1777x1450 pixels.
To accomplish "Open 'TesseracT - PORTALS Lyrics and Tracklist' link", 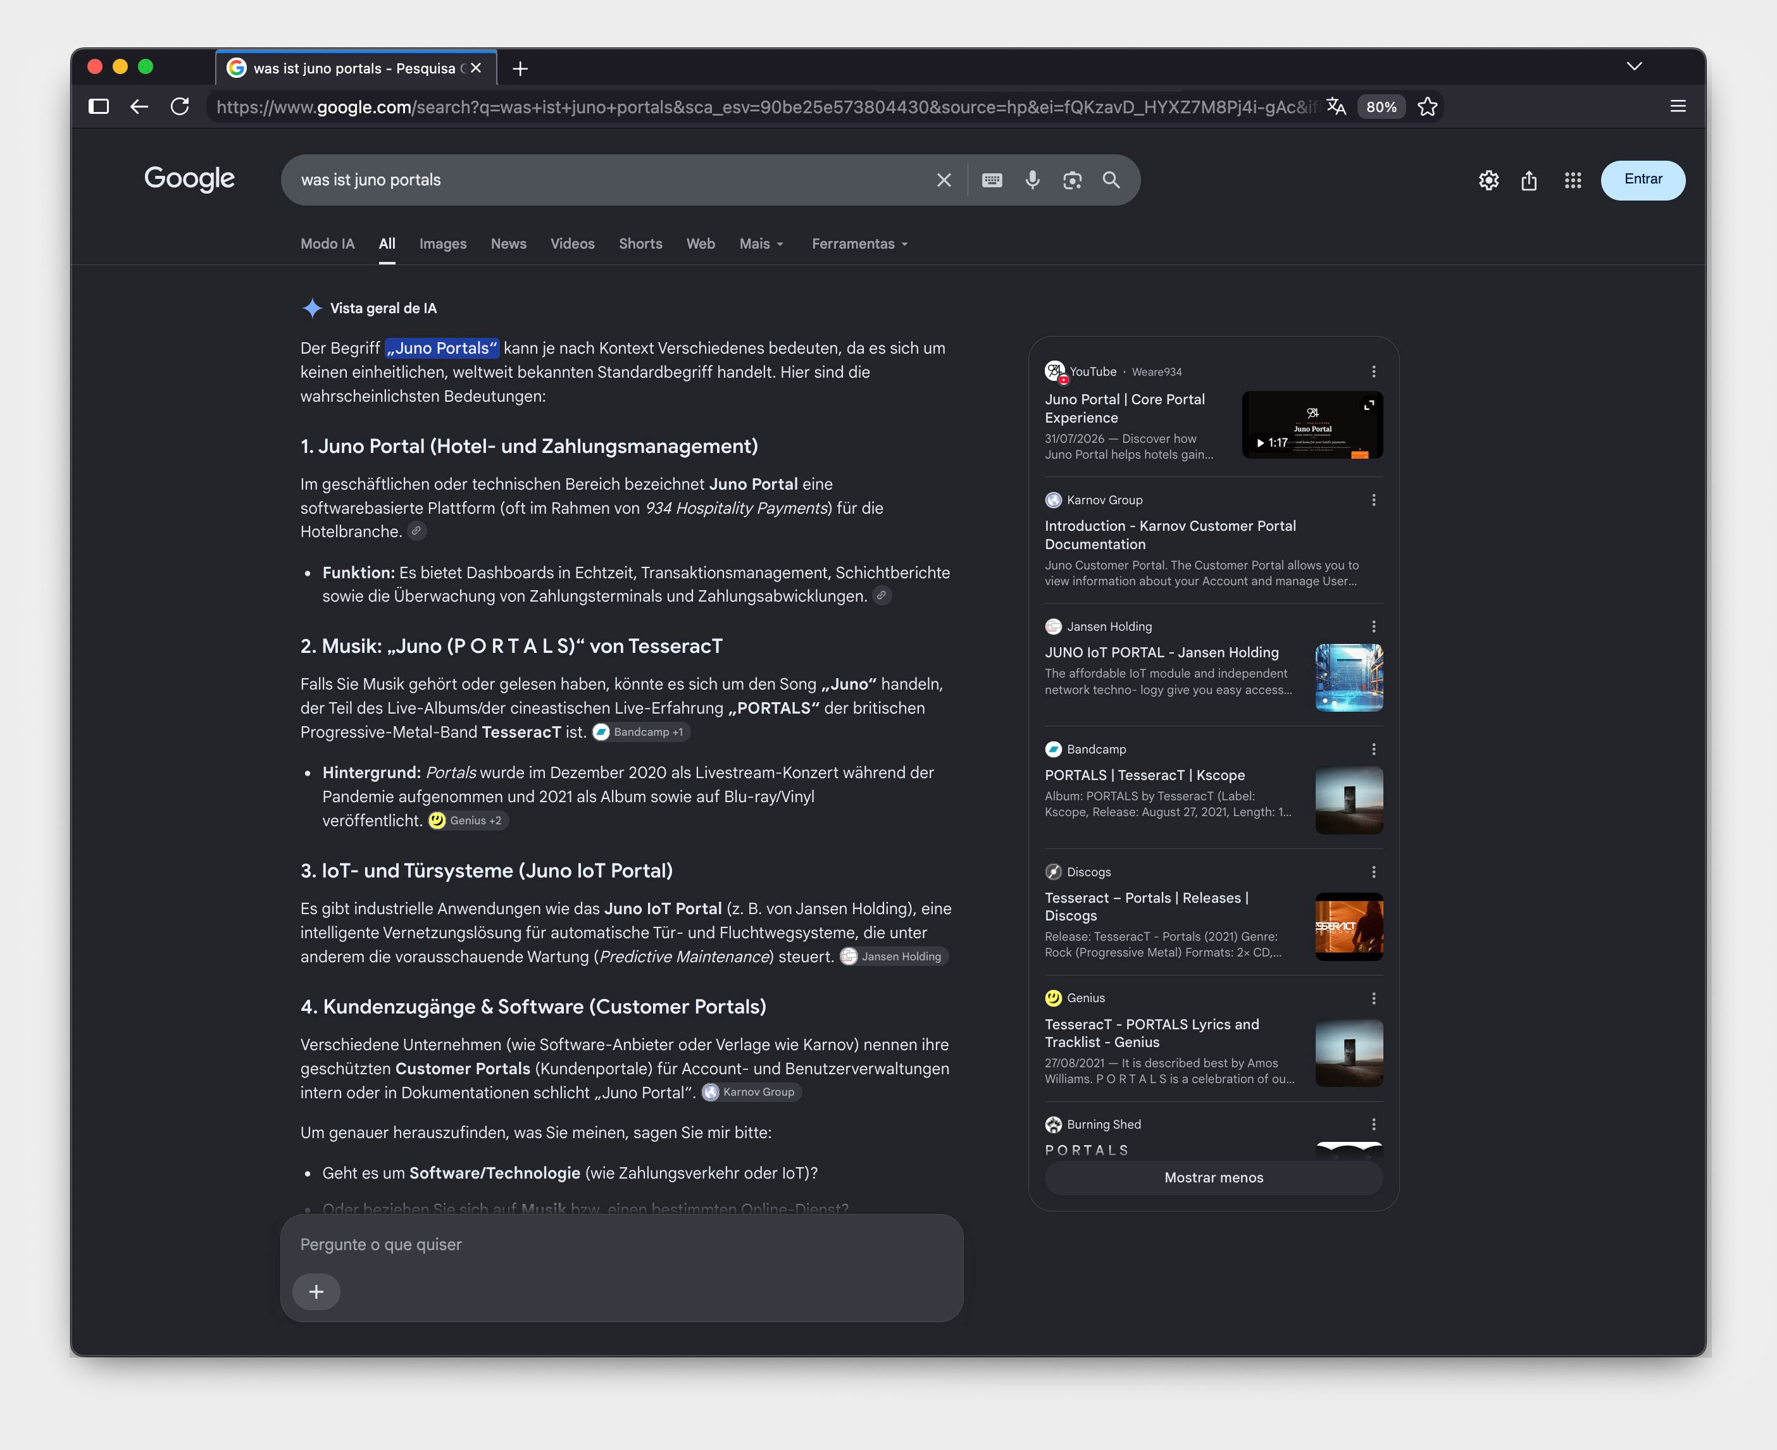I will [1151, 1033].
